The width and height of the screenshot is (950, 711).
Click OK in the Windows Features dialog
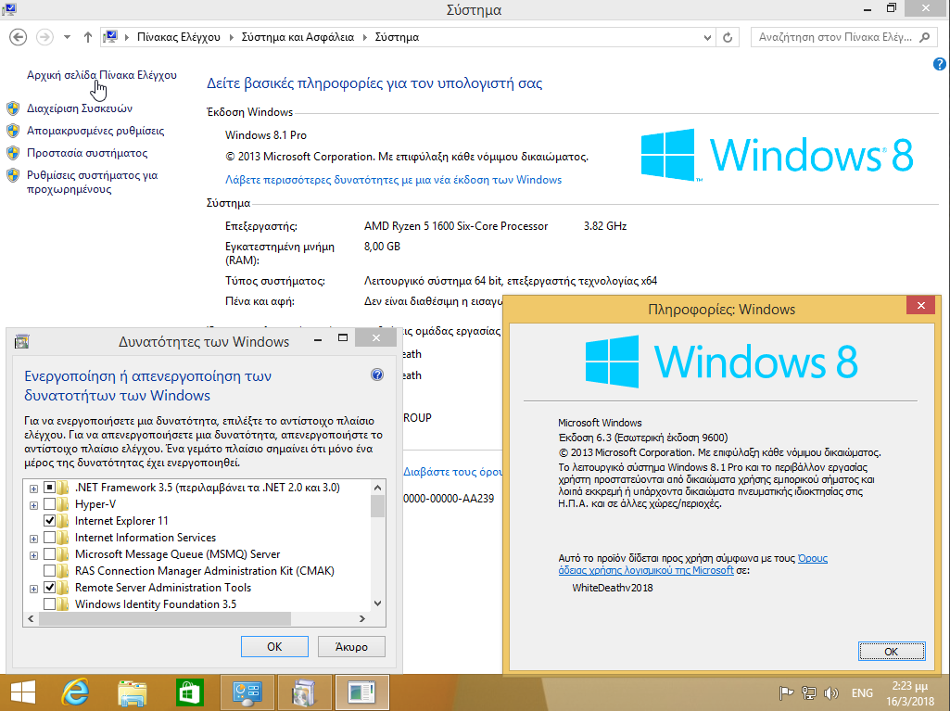(274, 647)
